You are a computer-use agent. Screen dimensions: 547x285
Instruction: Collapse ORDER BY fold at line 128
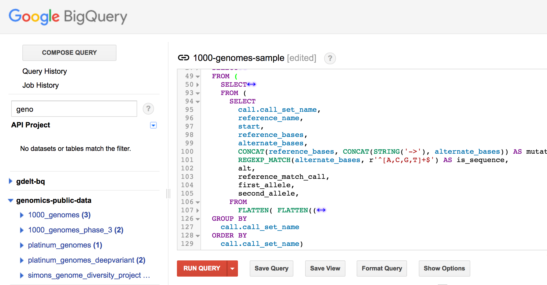198,236
